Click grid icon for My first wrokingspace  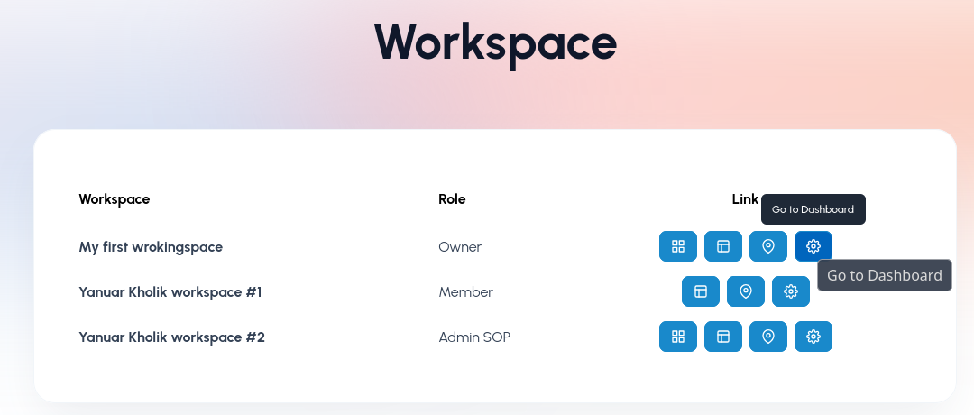tap(678, 246)
